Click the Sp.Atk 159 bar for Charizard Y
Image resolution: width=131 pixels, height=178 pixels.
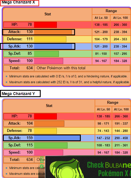[57, 138]
